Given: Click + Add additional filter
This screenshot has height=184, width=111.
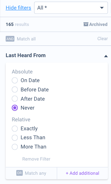Looking at the screenshot, I should tap(82, 173).
